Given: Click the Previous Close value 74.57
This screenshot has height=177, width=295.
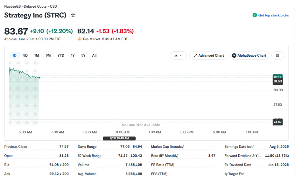Looking at the screenshot, I should click(x=64, y=147).
